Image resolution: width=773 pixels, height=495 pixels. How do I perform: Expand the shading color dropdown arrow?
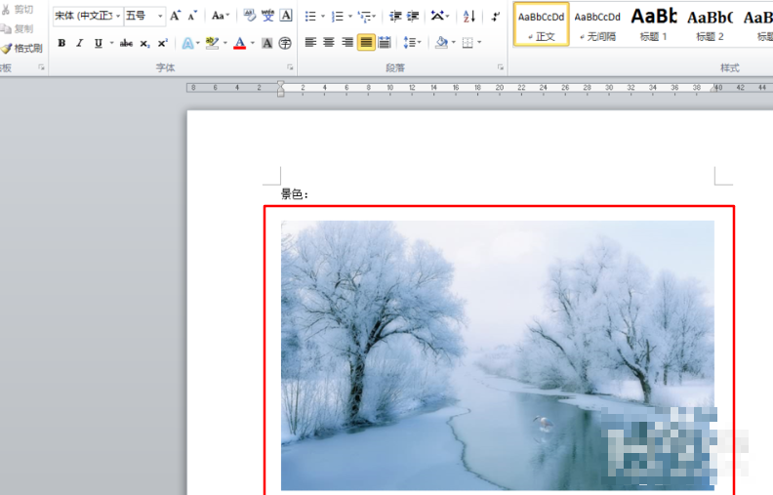pos(454,42)
